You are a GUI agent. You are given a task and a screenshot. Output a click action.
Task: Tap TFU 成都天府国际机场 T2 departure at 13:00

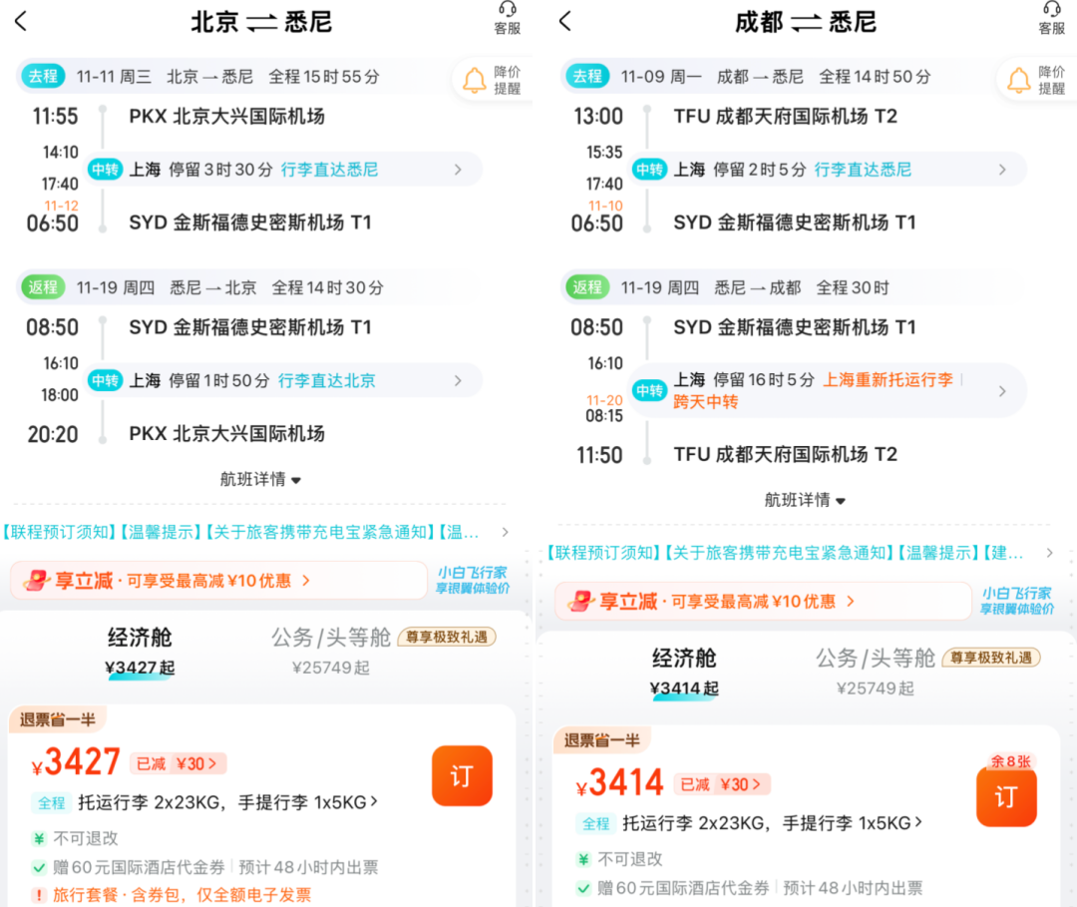click(x=786, y=117)
